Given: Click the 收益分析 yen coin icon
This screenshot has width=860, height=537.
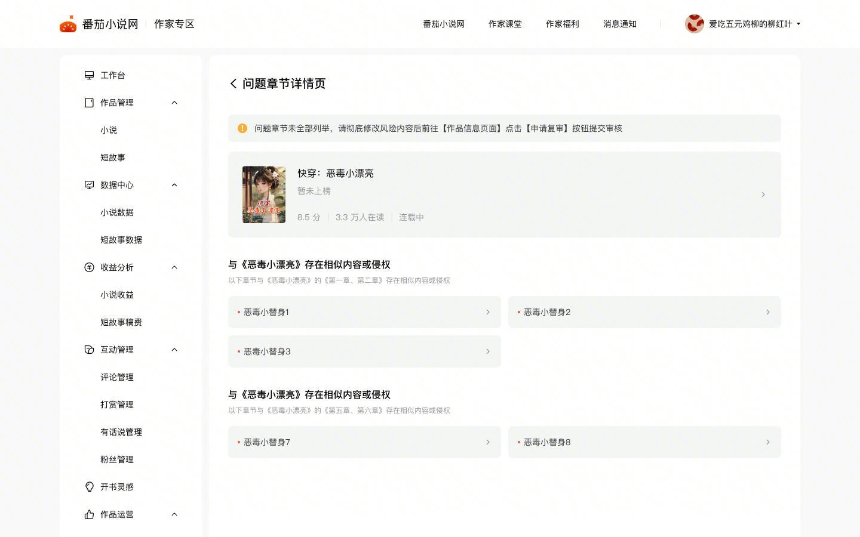Looking at the screenshot, I should coord(89,267).
